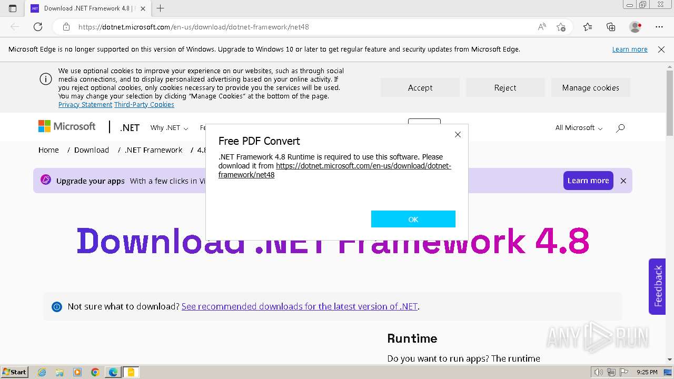This screenshot has width=674, height=379.
Task: Dismiss the Upgrade your apps banner
Action: [623, 181]
